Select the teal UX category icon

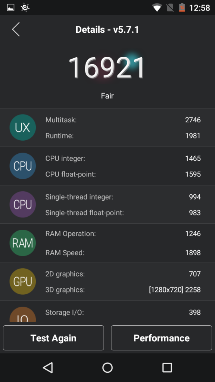point(23,128)
